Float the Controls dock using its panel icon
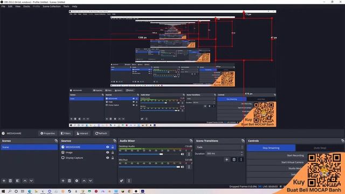This screenshot has height=194, width=345. click(x=343, y=141)
